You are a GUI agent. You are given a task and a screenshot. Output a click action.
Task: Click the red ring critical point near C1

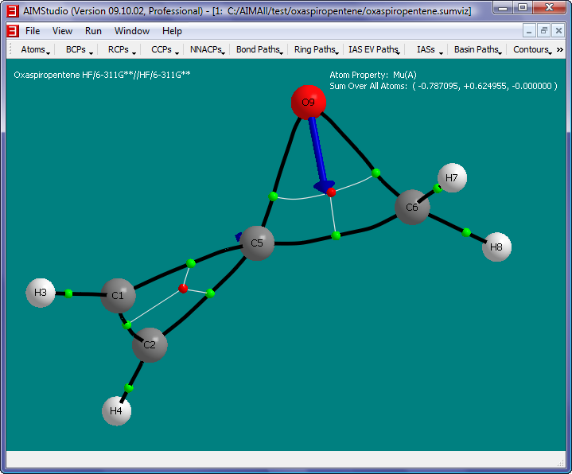[183, 289]
